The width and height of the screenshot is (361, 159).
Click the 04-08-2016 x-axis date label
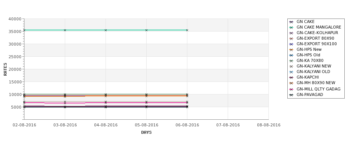pos(106,125)
